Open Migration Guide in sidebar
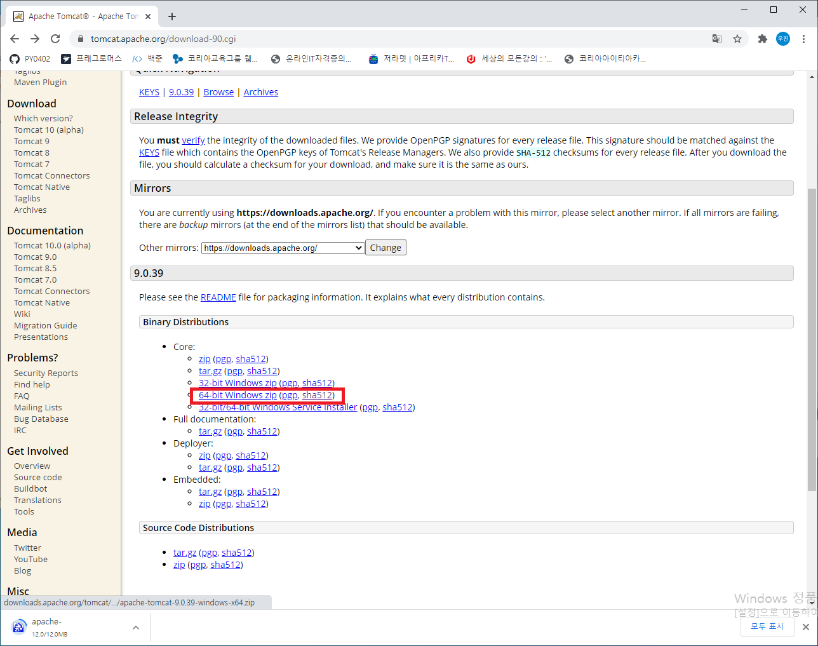 (46, 325)
